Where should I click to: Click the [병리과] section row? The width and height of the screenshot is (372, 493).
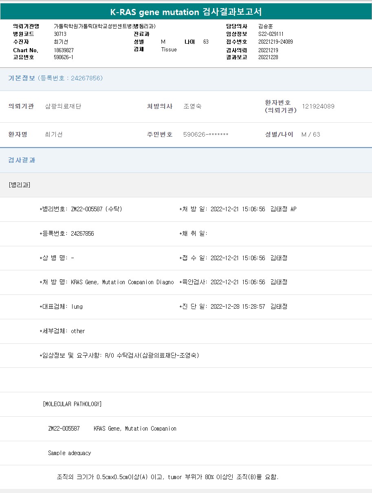pos(20,185)
